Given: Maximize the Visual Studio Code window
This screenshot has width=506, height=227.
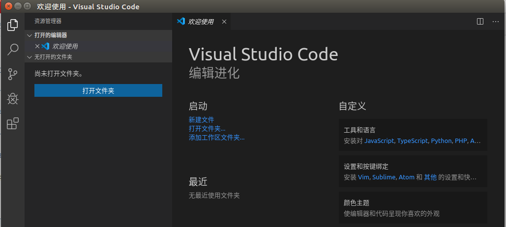Looking at the screenshot, I should coord(28,6).
